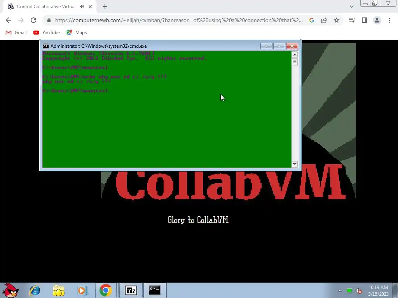
Task: Select the computernewb.com URL in address bar
Action: pyautogui.click(x=179, y=20)
